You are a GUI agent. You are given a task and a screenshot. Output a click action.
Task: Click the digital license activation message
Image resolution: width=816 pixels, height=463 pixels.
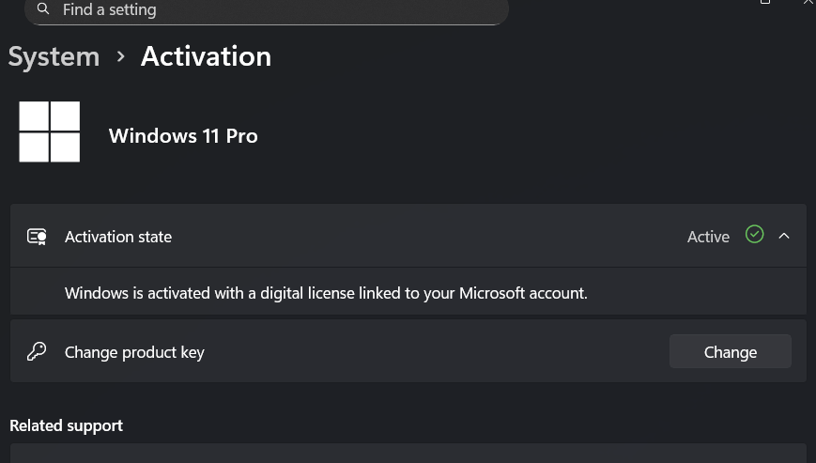(326, 293)
